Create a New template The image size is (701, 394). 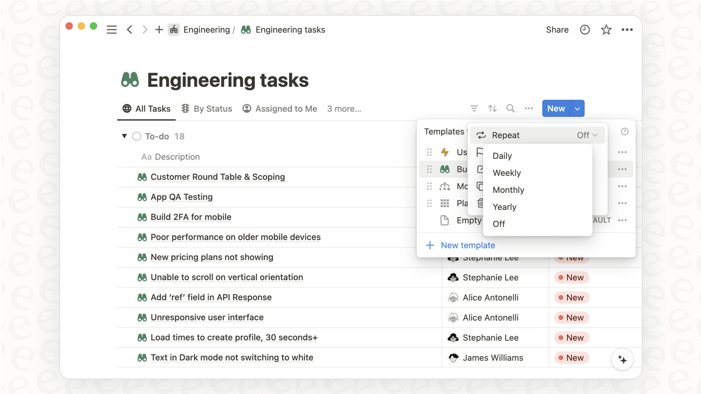coord(467,245)
